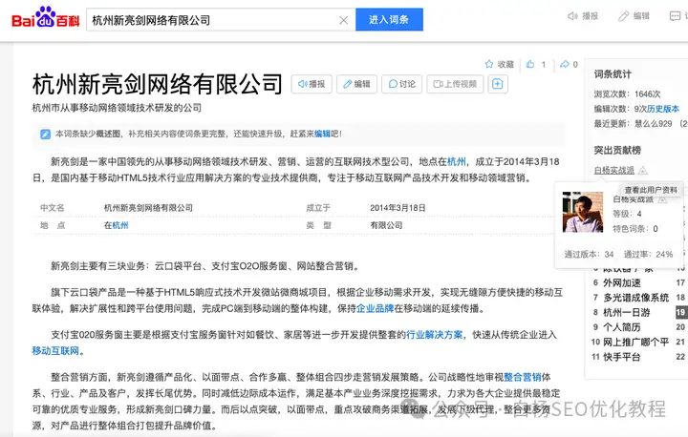Open the 讨论 button beside the title
The width and height of the screenshot is (688, 437).
tap(402, 84)
